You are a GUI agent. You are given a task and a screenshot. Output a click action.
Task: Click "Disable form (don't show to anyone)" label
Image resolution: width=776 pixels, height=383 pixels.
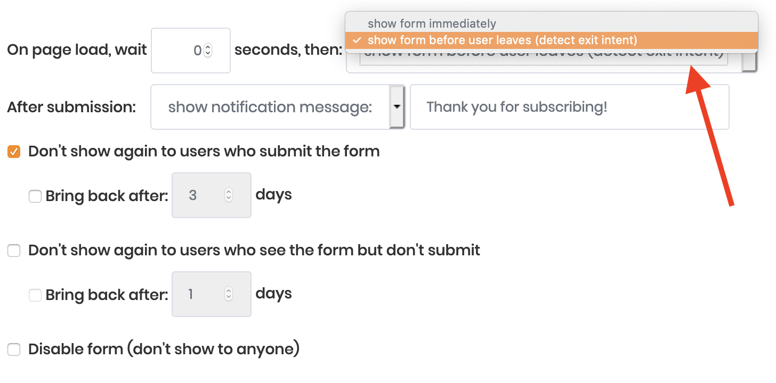coord(164,349)
